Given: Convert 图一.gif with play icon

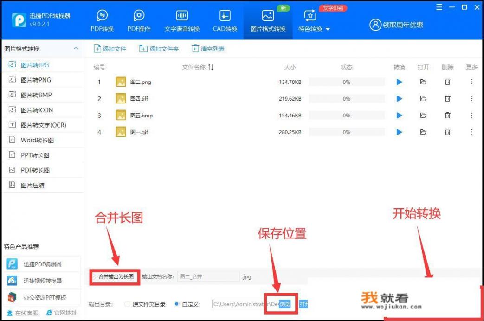Looking at the screenshot, I should pyautogui.click(x=399, y=132).
